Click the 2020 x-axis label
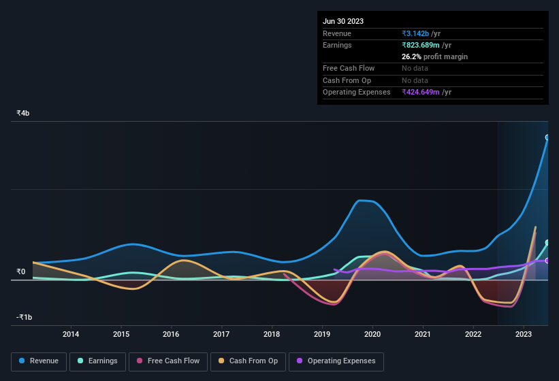The width and height of the screenshot is (559, 381). pos(372,334)
